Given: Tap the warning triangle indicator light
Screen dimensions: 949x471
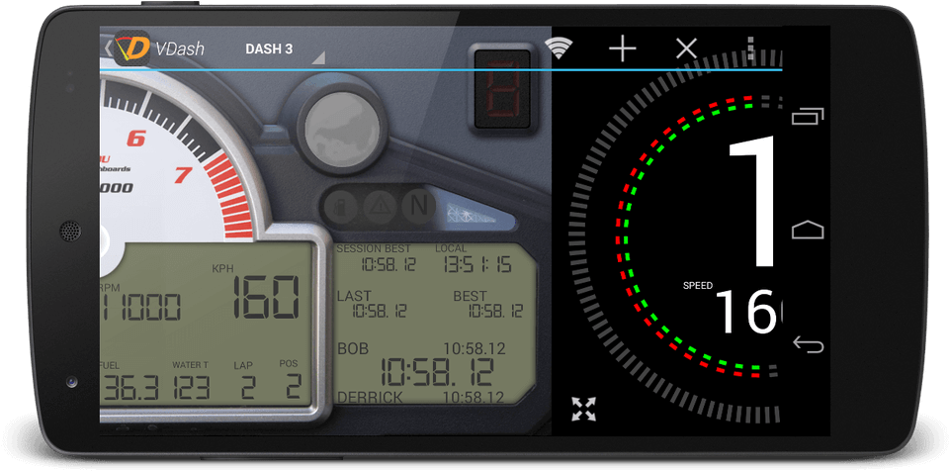Looking at the screenshot, I should point(379,208).
